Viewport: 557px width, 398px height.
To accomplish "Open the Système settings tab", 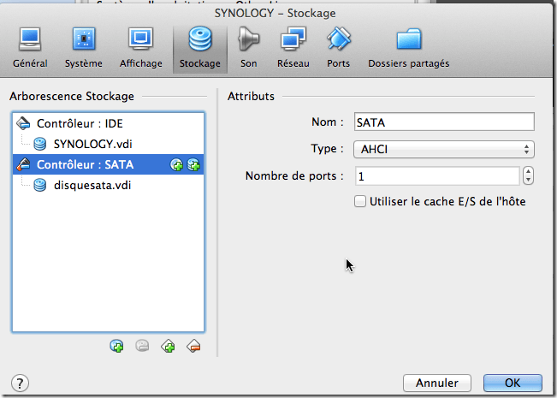I will [x=84, y=48].
